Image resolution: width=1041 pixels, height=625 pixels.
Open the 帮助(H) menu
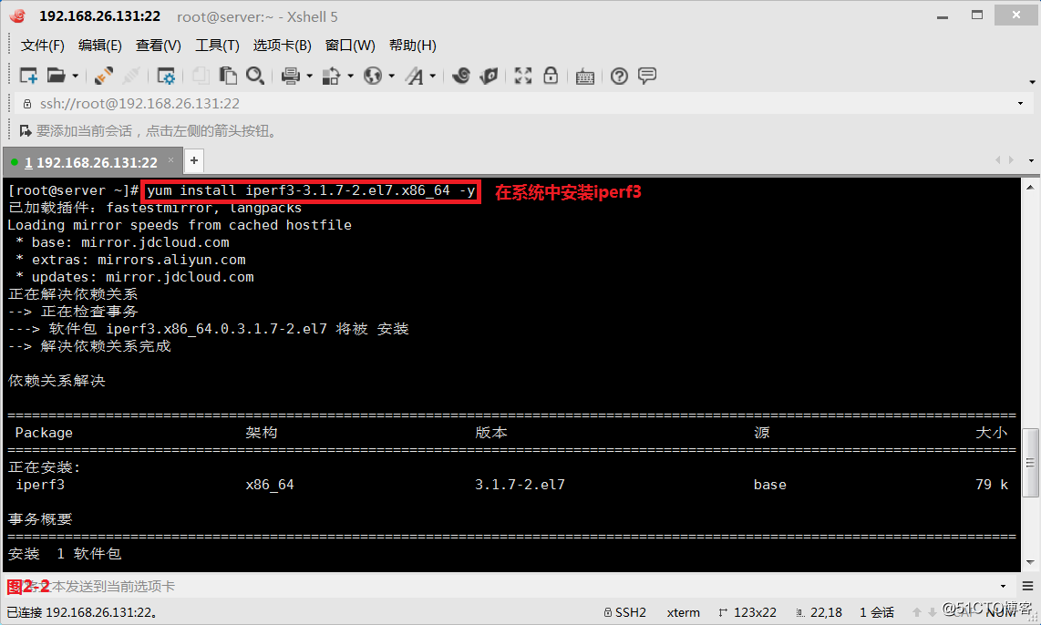[x=413, y=46]
